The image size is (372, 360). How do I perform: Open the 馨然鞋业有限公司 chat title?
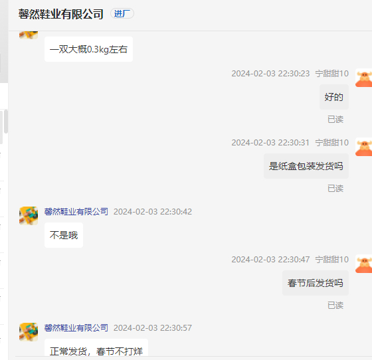(x=60, y=14)
